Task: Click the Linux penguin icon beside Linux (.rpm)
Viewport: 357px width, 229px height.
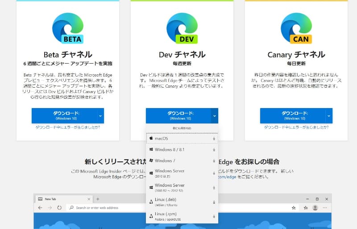Action: (151, 216)
